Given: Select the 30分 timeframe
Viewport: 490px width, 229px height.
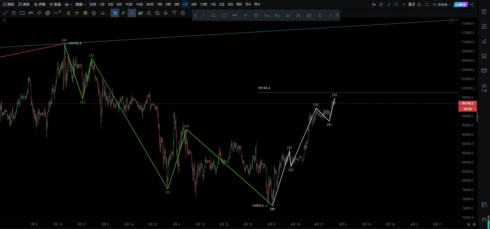Looking at the screenshot, I should (x=150, y=4).
